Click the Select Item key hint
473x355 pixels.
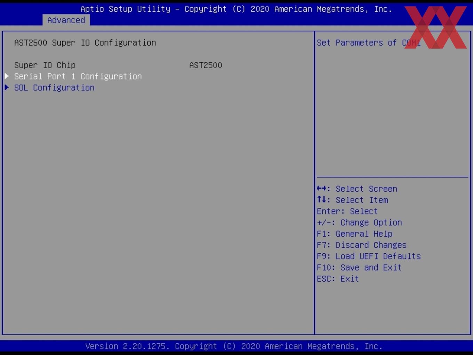pyautogui.click(x=352, y=200)
